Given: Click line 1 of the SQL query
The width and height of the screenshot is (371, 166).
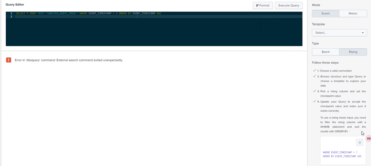Looking at the screenshot, I should [88, 13].
